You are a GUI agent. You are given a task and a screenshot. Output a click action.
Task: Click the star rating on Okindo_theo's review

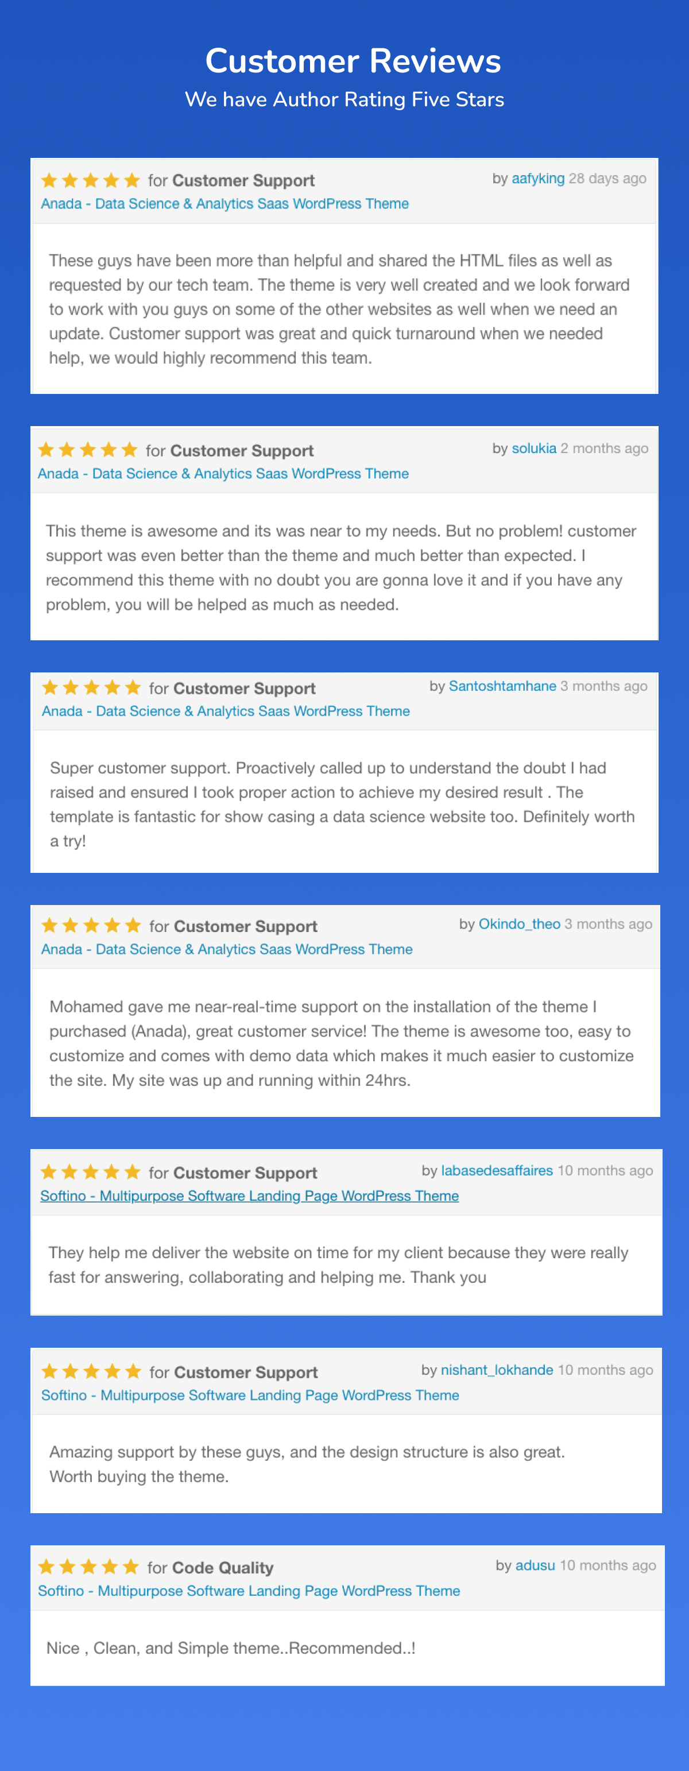(x=91, y=926)
